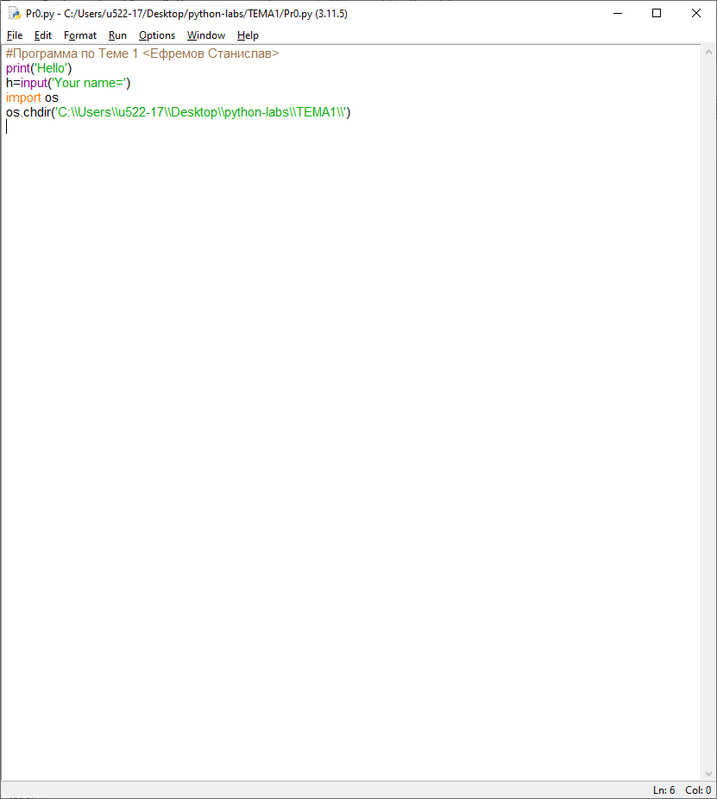Open the Edit menu
Image resolution: width=717 pixels, height=799 pixels.
pos(43,35)
